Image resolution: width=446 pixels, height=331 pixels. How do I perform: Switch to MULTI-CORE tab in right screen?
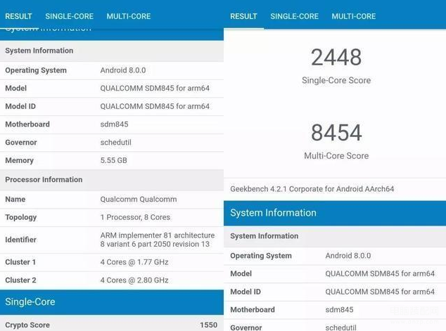(354, 16)
